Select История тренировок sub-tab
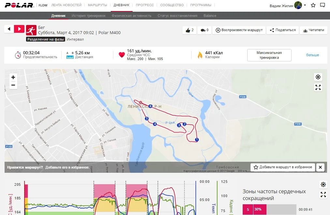330x215 pixels. click(x=89, y=16)
